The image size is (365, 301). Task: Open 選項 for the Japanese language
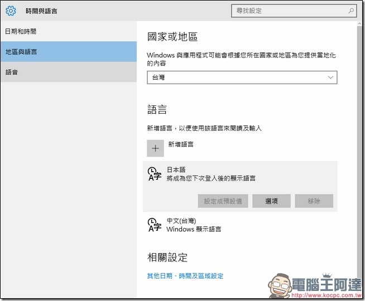[x=271, y=201]
